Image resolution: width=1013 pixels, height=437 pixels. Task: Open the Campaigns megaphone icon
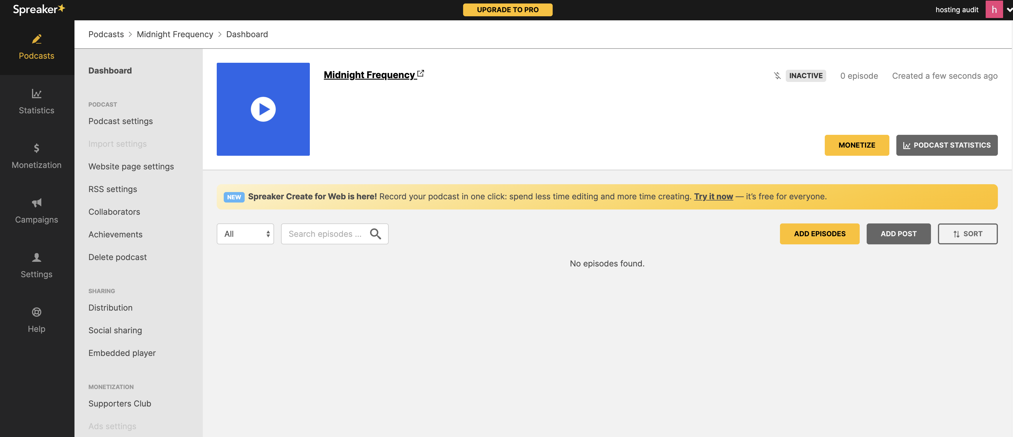[37, 203]
